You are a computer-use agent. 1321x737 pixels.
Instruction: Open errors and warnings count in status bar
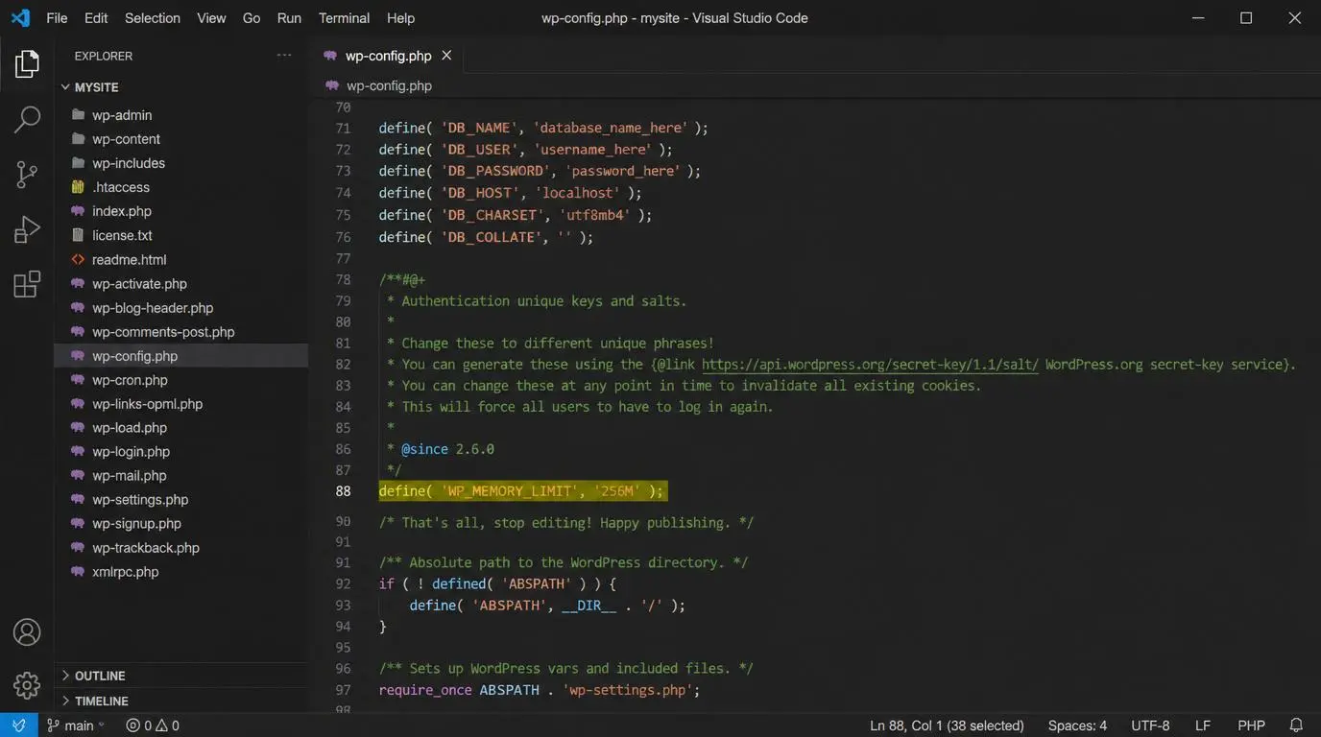pos(153,725)
